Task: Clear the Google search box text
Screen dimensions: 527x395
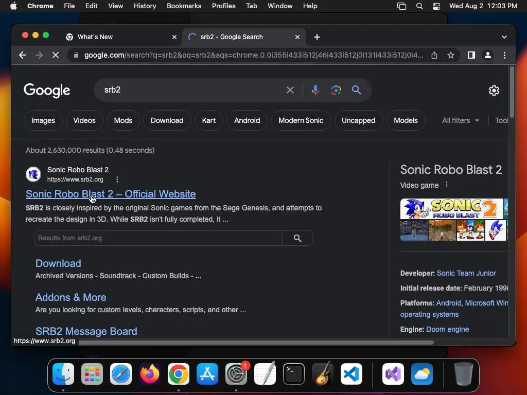Action: click(x=290, y=90)
